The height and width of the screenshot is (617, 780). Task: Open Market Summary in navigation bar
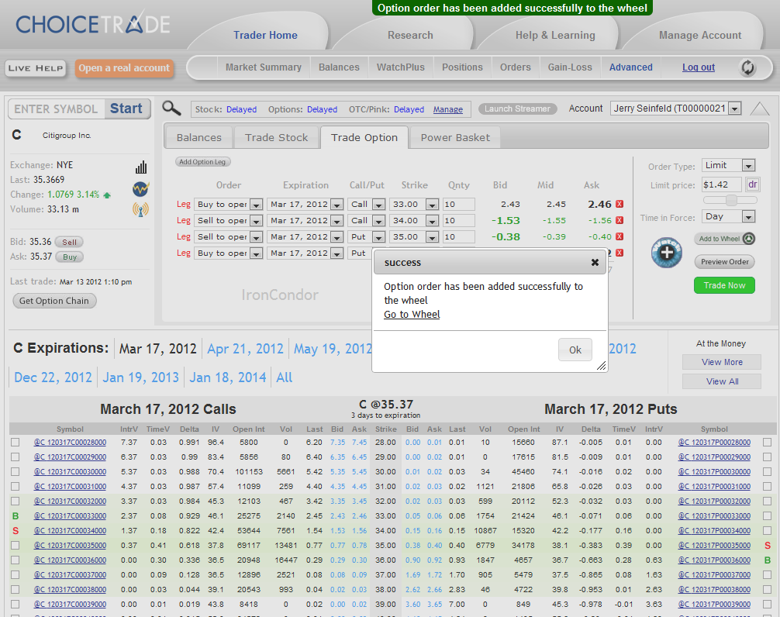pos(263,67)
